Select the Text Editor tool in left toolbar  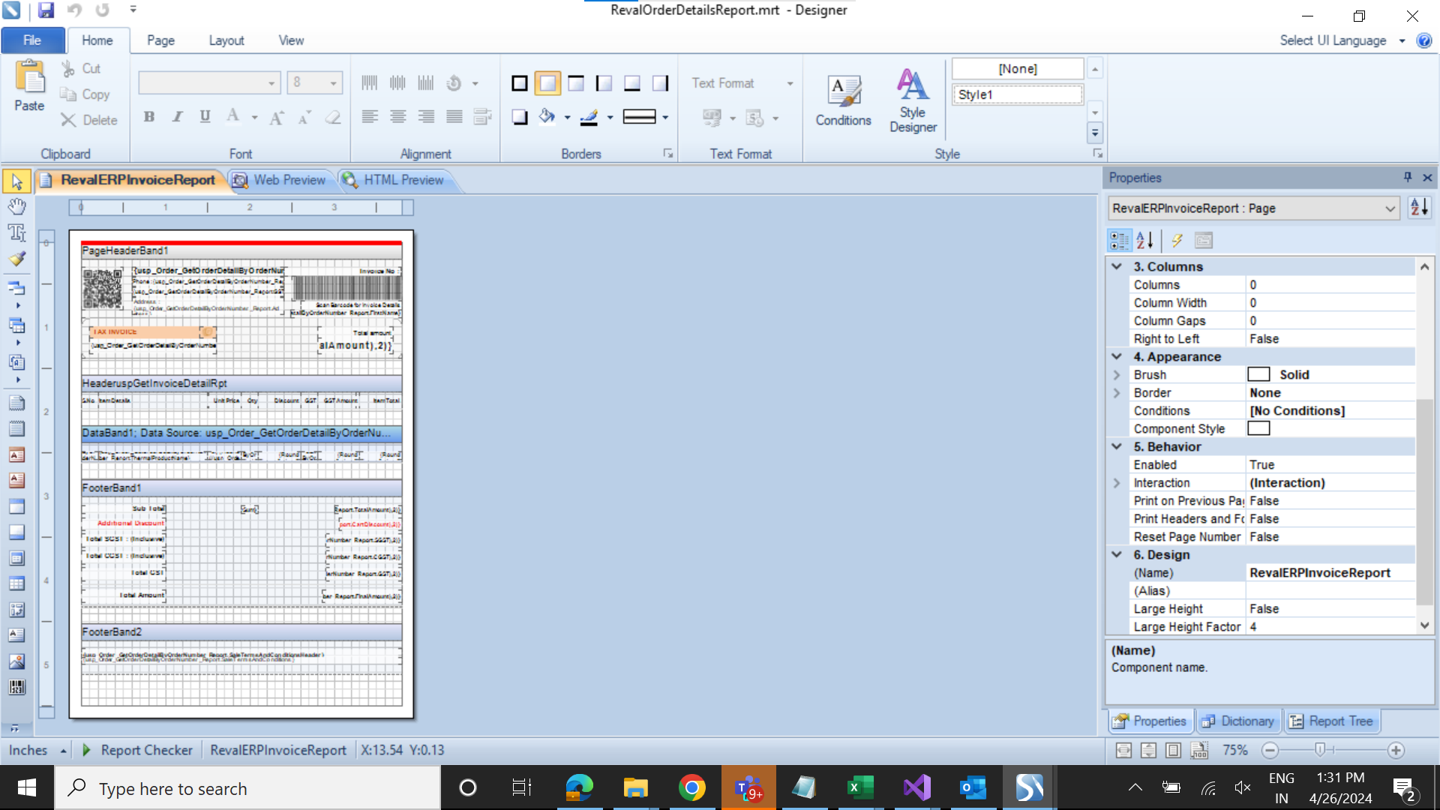[16, 232]
